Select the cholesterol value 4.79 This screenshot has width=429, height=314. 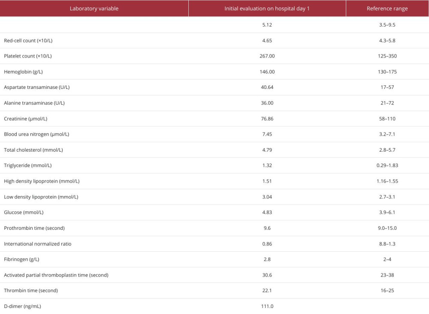(267, 150)
